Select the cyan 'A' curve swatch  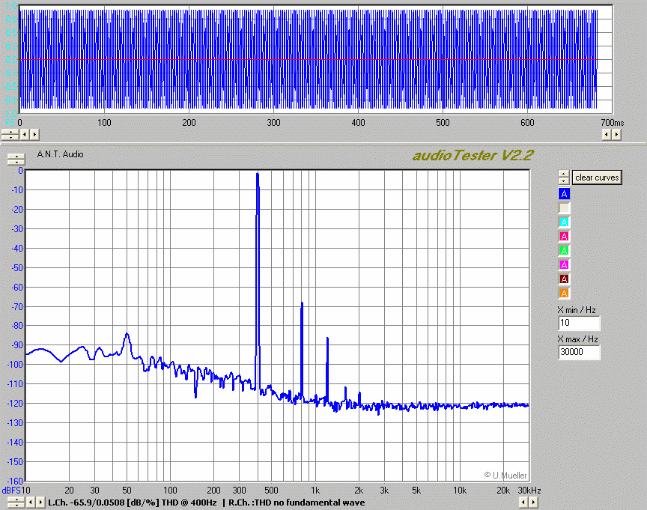tap(565, 222)
